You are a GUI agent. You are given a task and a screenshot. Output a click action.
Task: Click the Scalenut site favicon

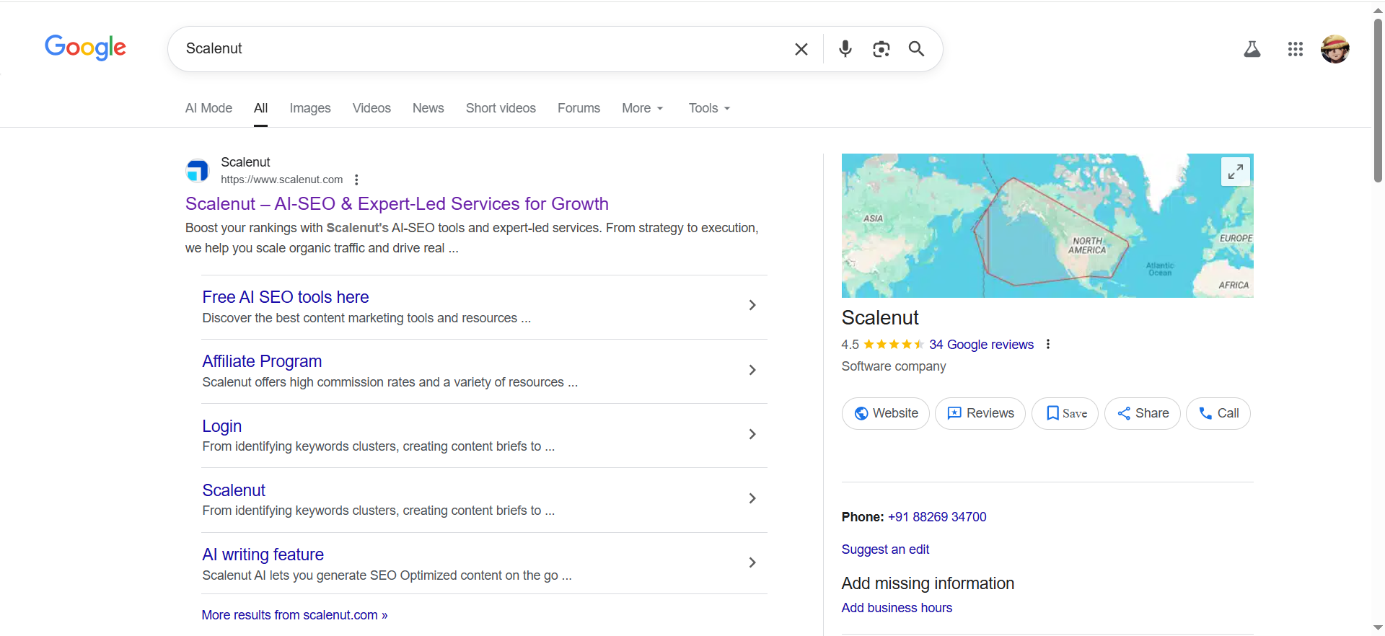pyautogui.click(x=197, y=171)
